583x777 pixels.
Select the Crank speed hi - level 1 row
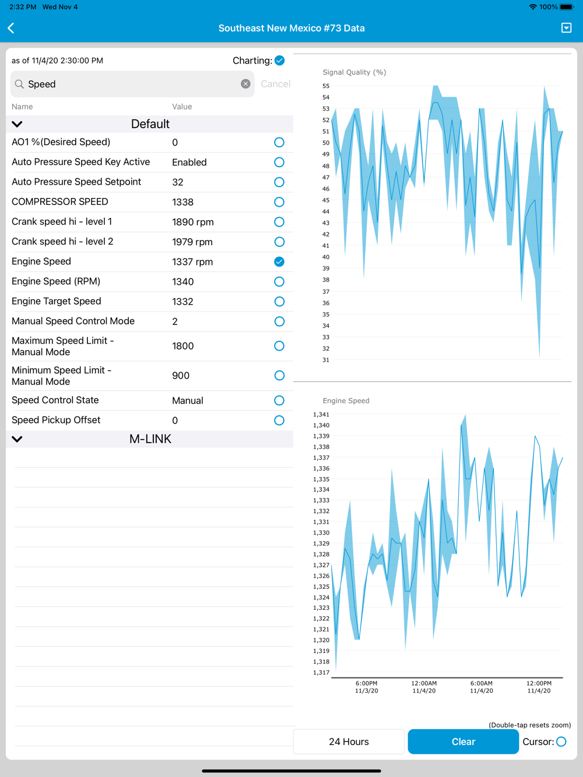(149, 222)
